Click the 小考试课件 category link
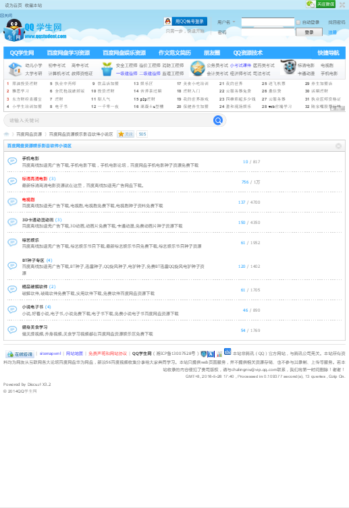Viewport: 349px width, 508px height. [240, 65]
